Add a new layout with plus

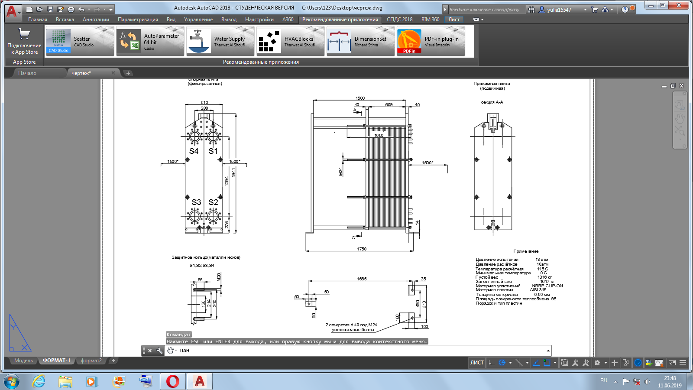(x=113, y=361)
